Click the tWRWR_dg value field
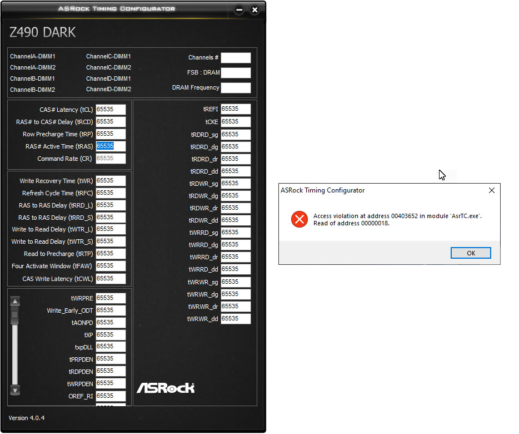 coord(236,294)
